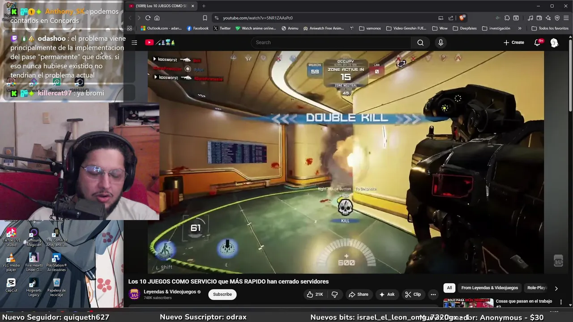The image size is (573, 322).
Task: Switch to the YouTube browser tab
Action: pyautogui.click(x=161, y=6)
